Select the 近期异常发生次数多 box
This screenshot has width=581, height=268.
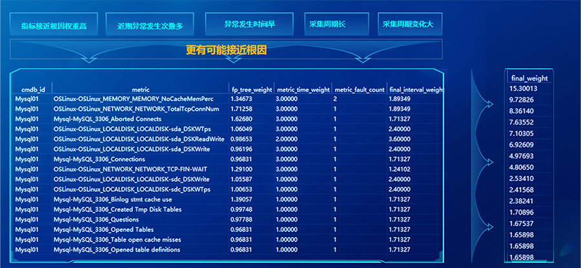150,25
